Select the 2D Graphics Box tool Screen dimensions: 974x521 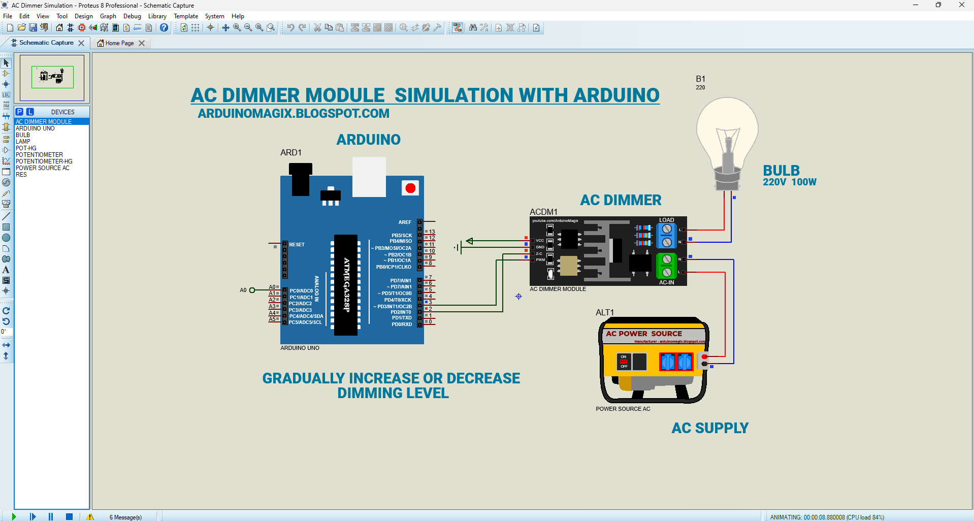pos(6,227)
